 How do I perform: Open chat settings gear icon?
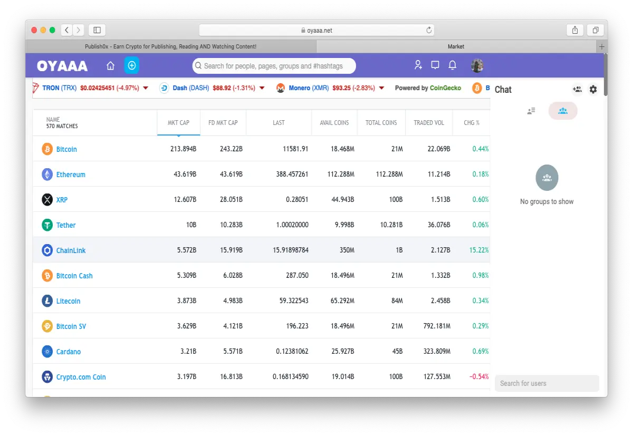[x=593, y=90]
